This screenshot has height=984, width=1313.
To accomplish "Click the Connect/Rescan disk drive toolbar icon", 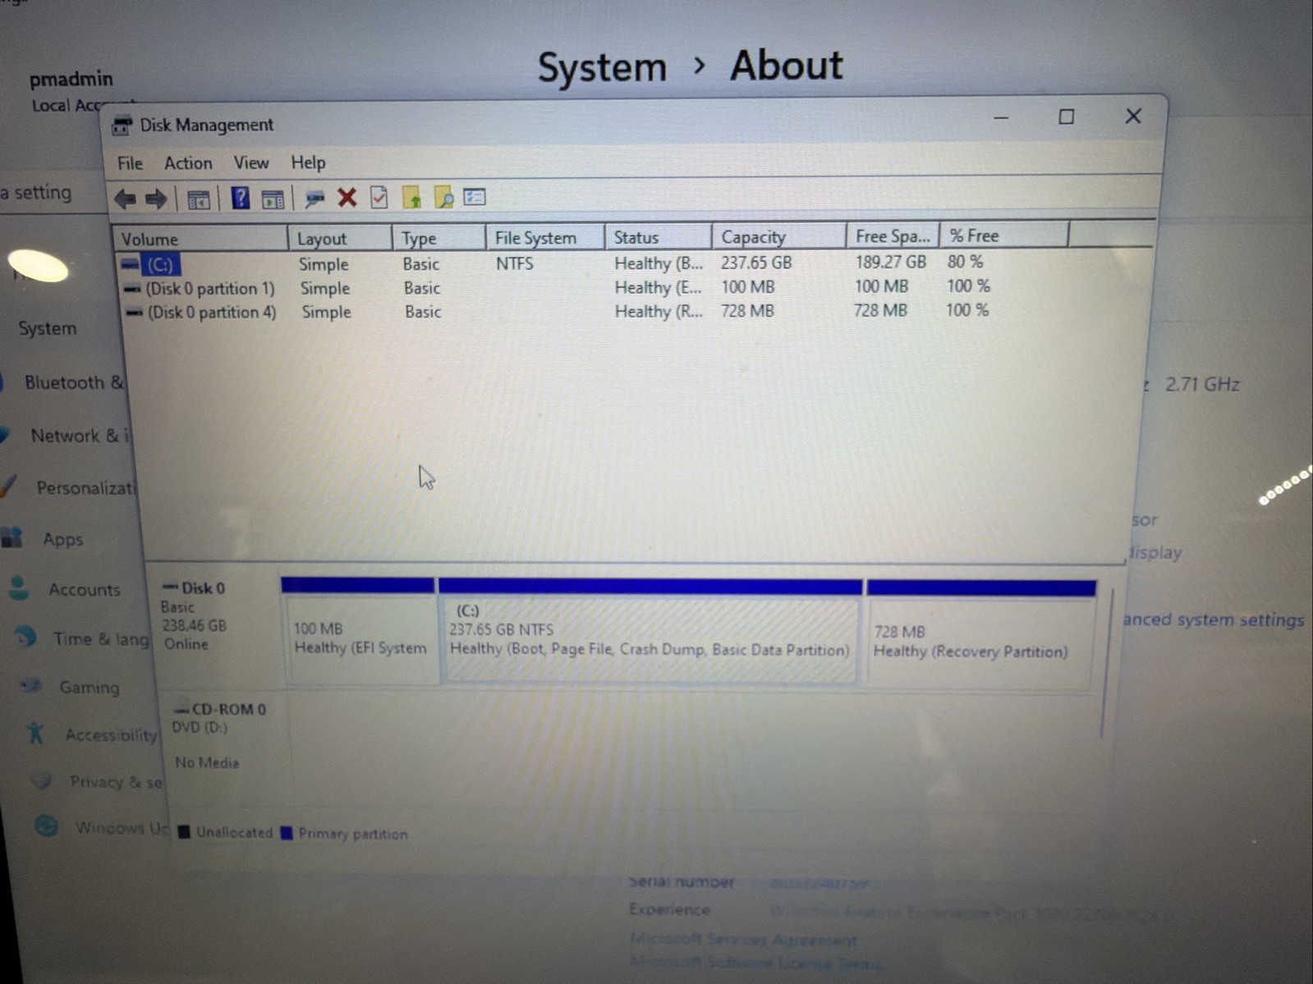I will [314, 198].
